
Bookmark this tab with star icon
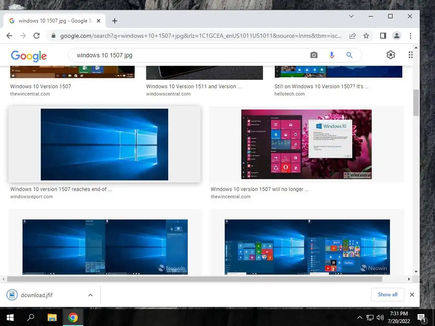coord(366,36)
